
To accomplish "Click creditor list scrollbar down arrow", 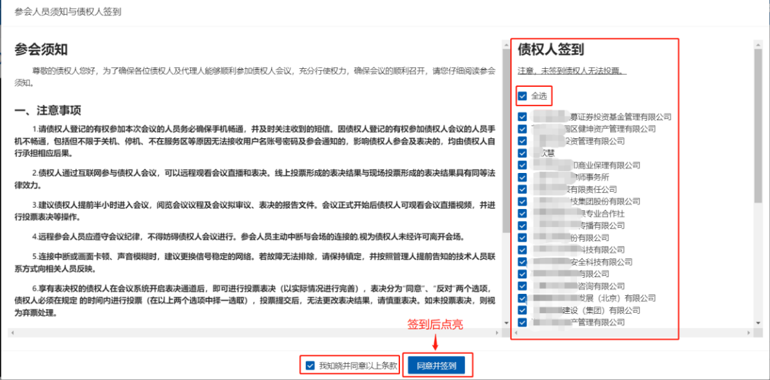I will tap(757, 323).
